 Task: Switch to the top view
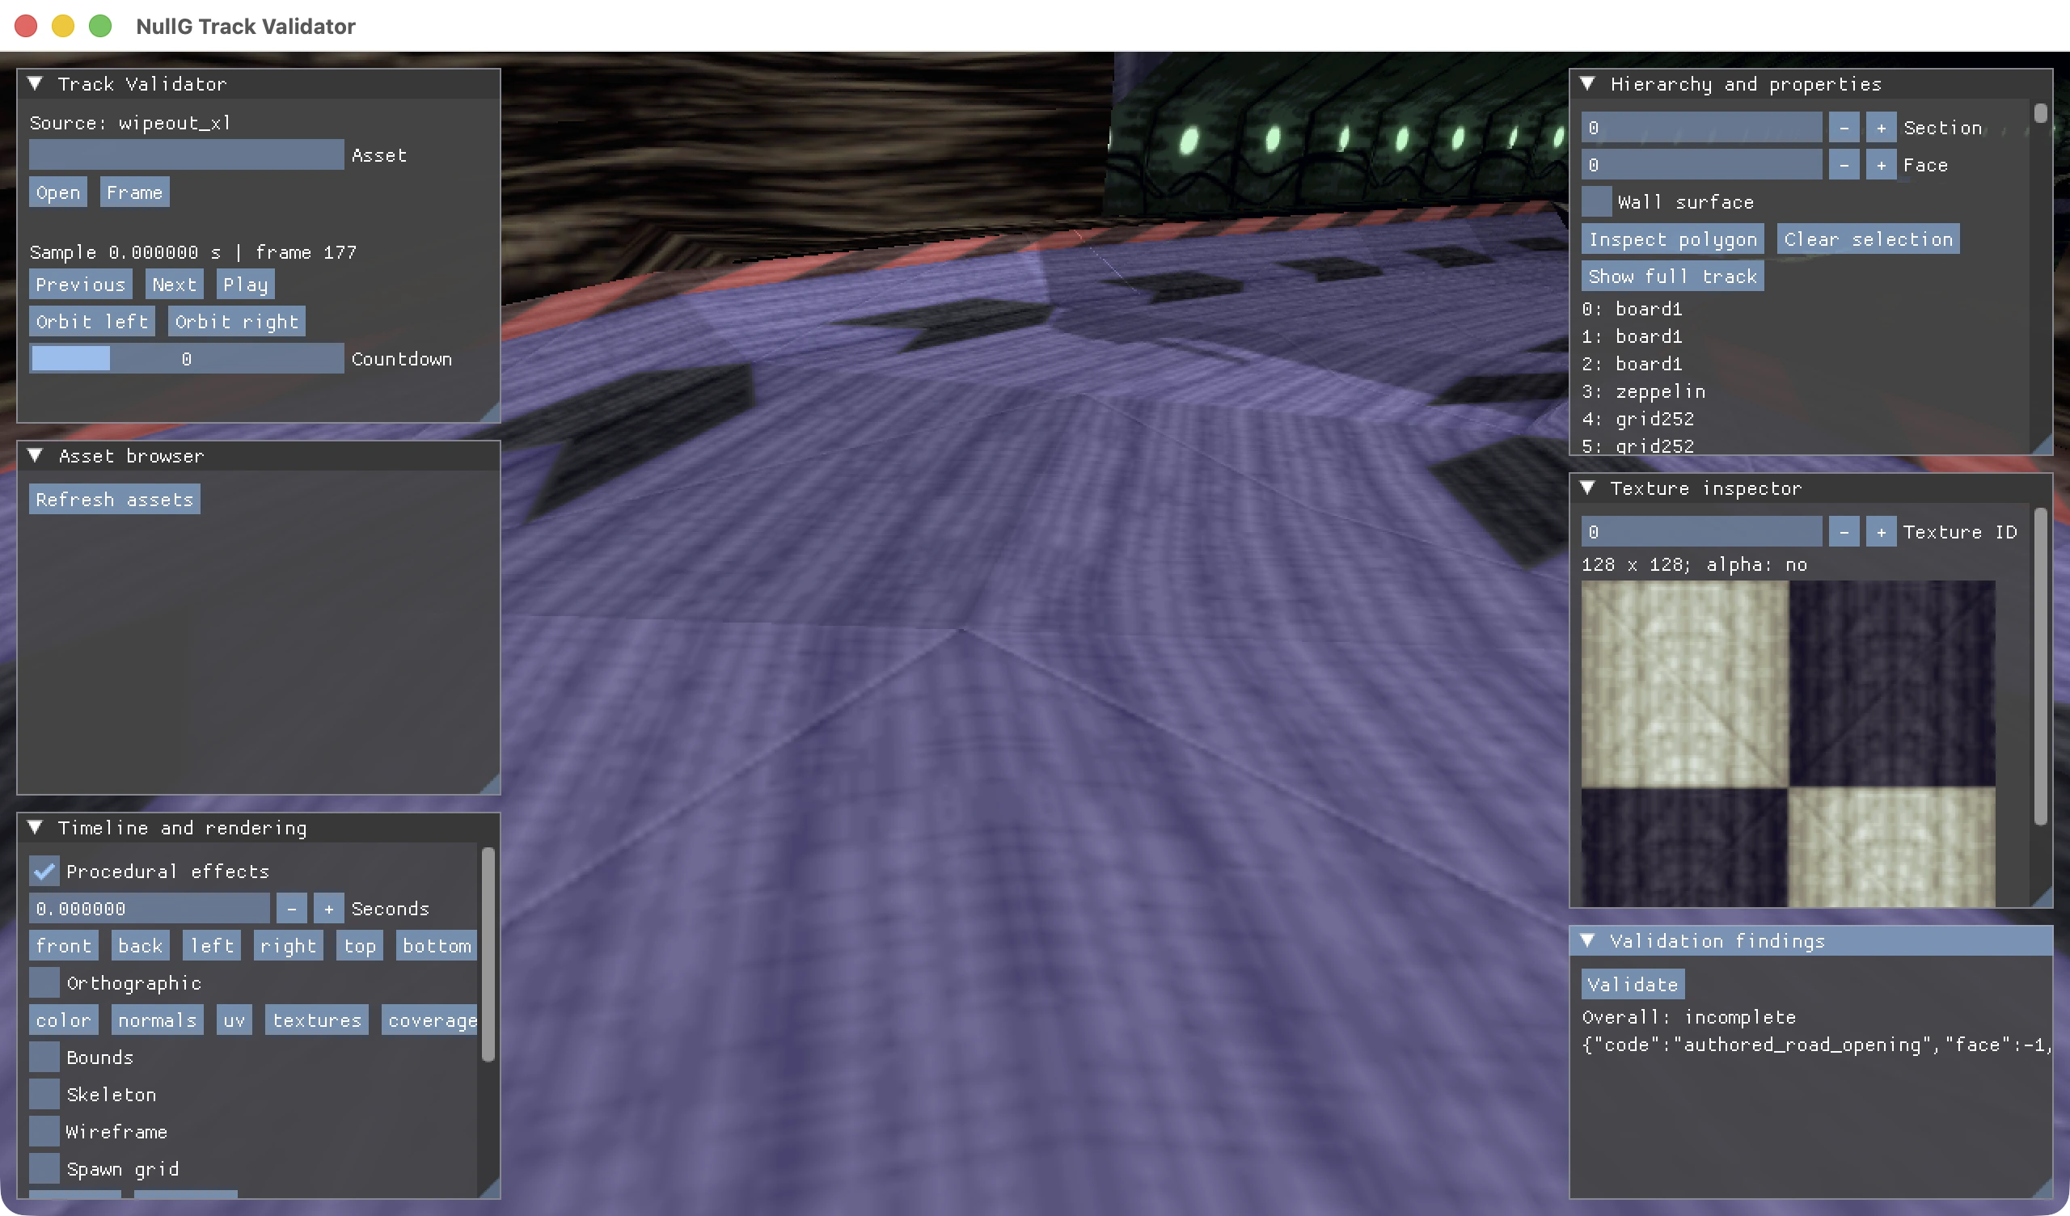coord(360,946)
